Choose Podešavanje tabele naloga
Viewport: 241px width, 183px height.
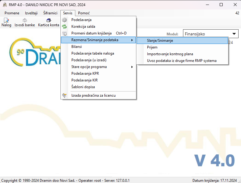click(98, 53)
